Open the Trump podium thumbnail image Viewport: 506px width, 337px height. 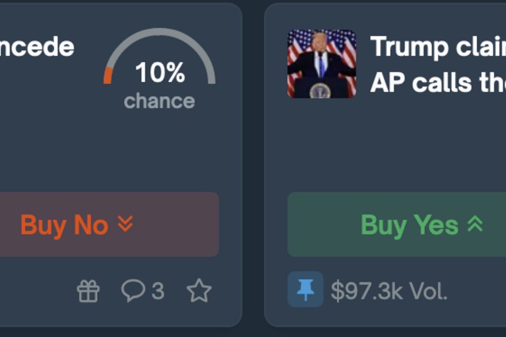[x=322, y=63]
